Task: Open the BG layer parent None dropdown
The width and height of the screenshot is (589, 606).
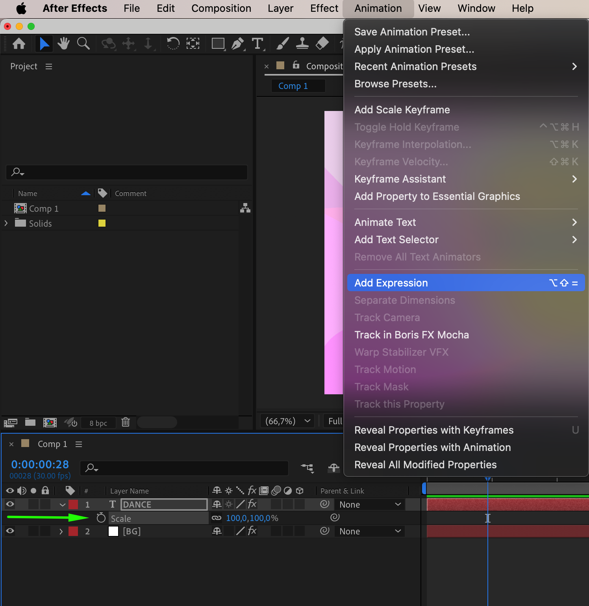Action: tap(369, 531)
